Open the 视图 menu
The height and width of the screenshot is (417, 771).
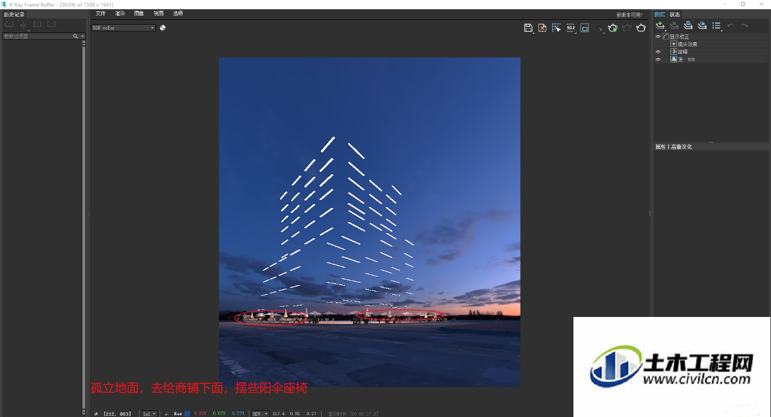[158, 13]
